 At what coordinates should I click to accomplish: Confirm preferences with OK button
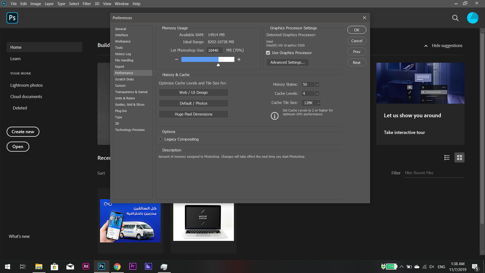(357, 30)
